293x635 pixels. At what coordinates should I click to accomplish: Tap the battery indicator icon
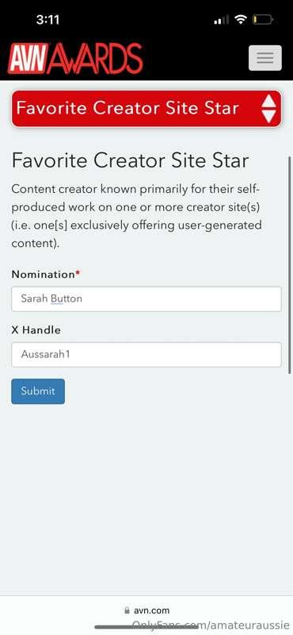tap(263, 19)
